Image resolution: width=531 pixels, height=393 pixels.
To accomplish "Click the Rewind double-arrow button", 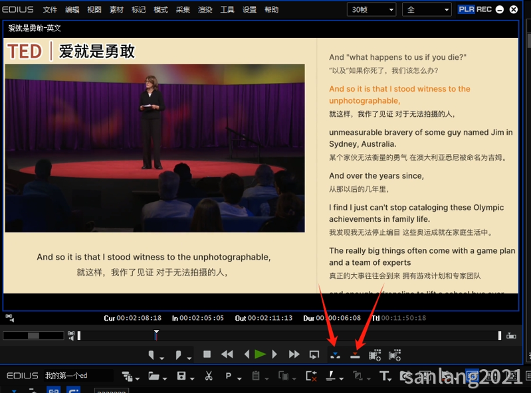I will pos(227,354).
